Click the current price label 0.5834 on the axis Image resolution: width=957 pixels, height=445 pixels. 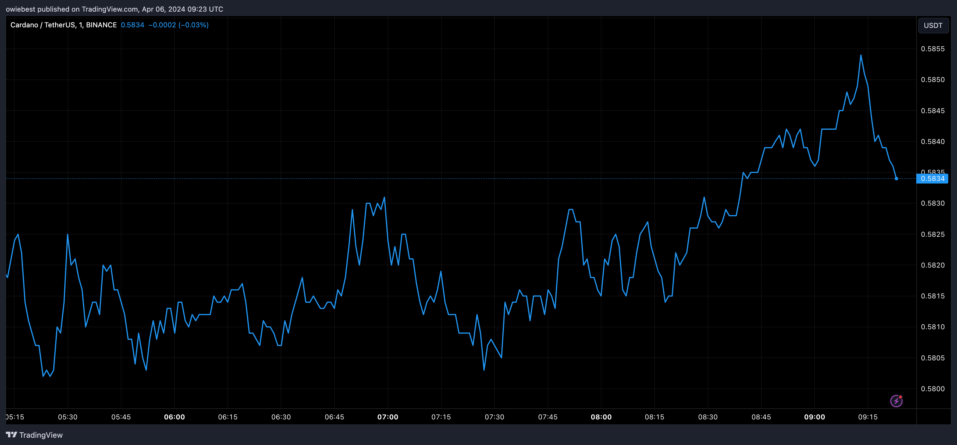pos(932,179)
